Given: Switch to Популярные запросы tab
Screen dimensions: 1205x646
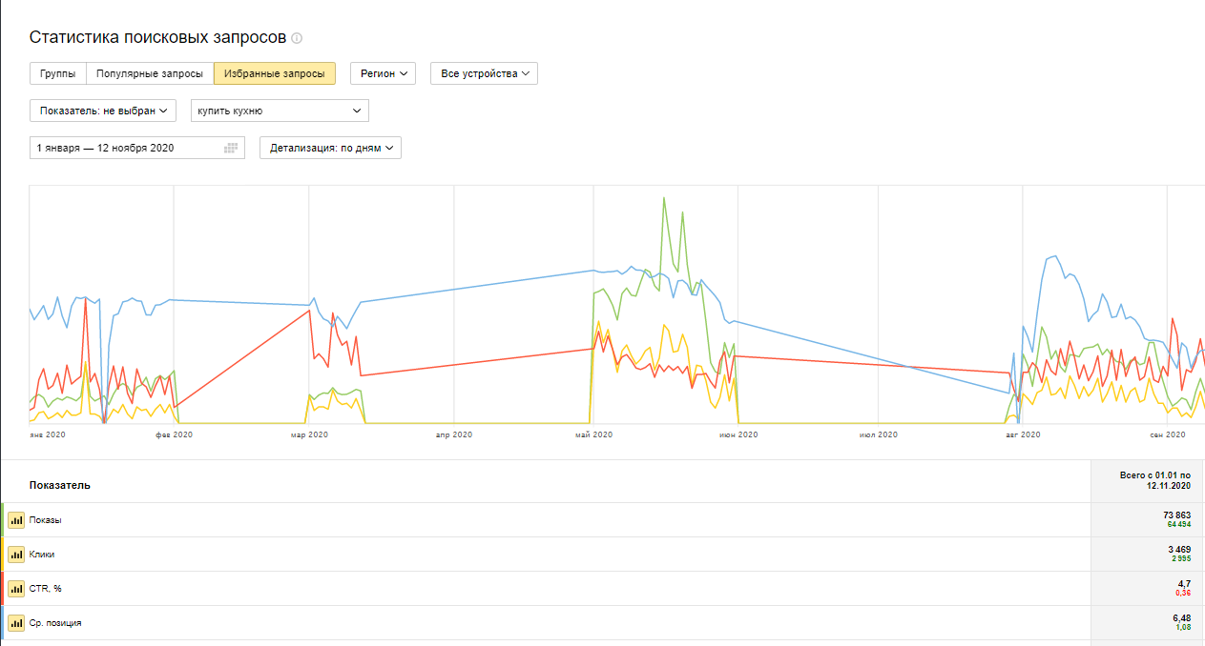Looking at the screenshot, I should (150, 73).
